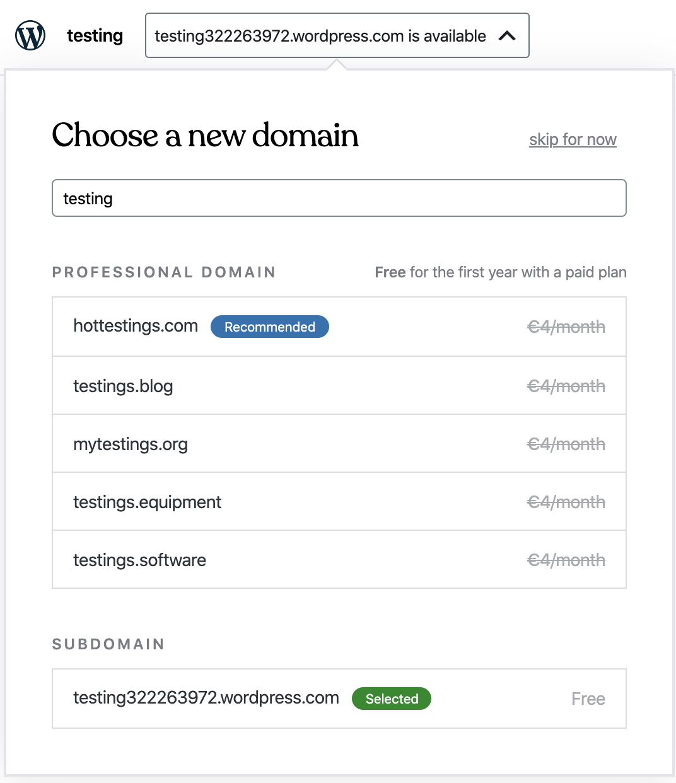Click the mytestings.org €4/month price
Viewport: 676px width, 783px height.
(566, 444)
